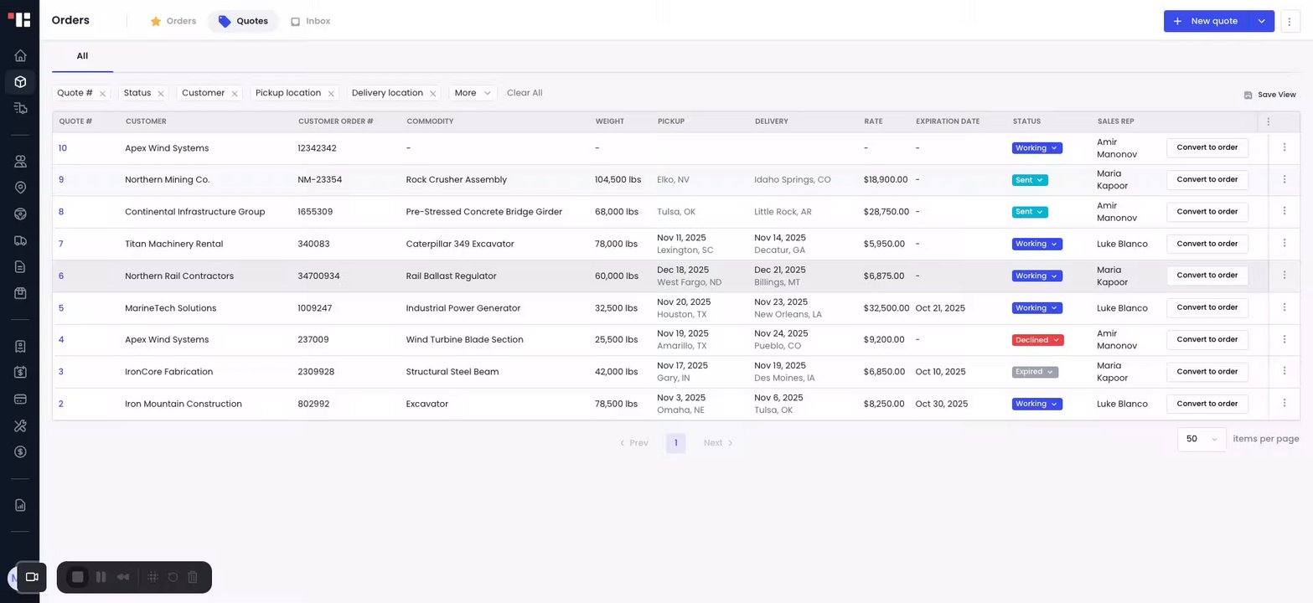Expand the More filters dropdown
This screenshot has height=603, width=1313.
click(473, 93)
